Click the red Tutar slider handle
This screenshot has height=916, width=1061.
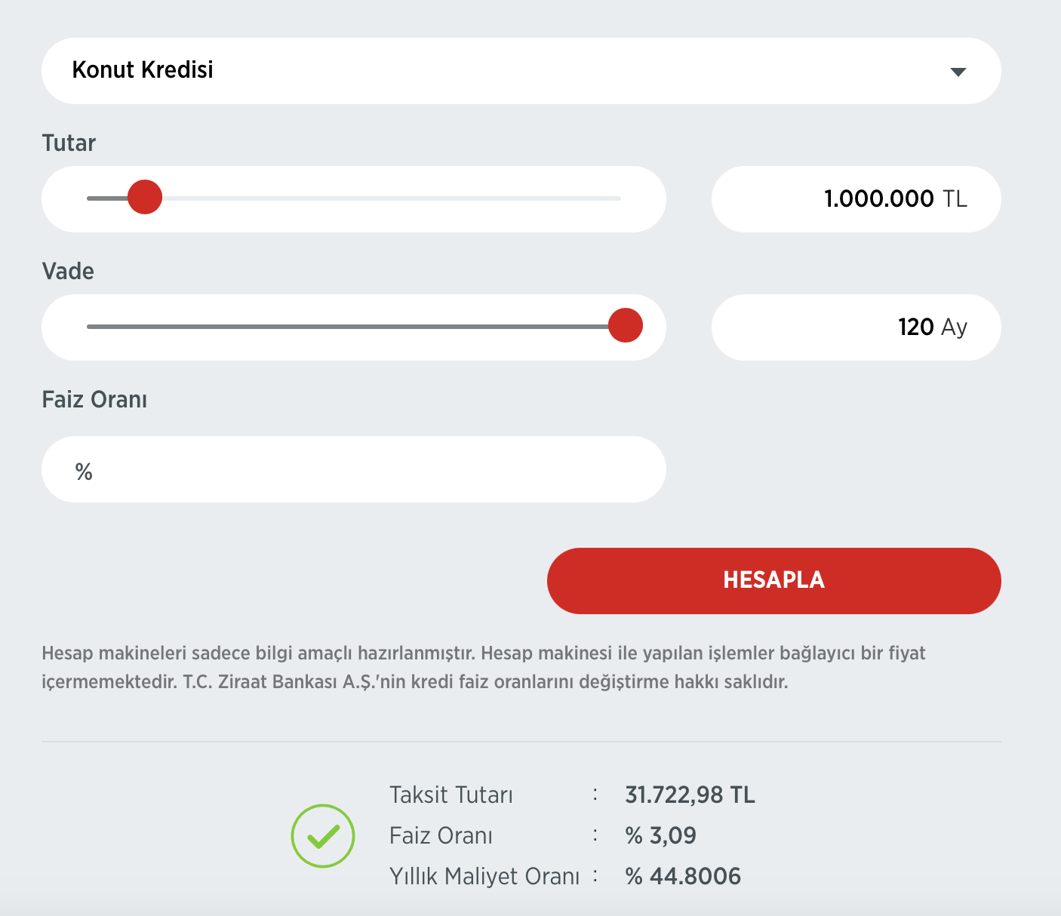point(145,198)
